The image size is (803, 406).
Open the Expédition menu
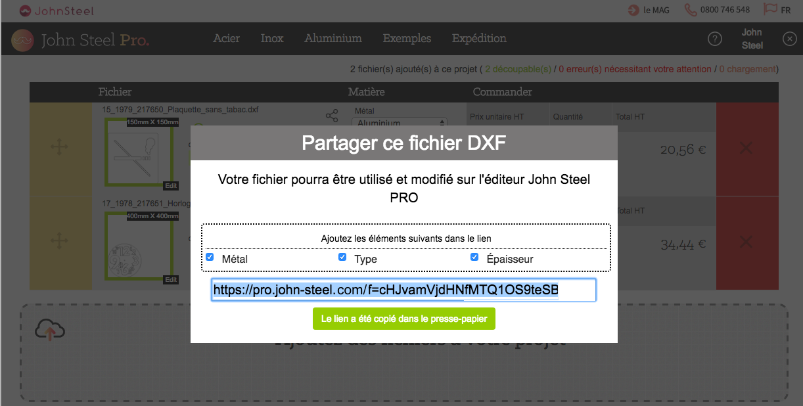tap(479, 38)
